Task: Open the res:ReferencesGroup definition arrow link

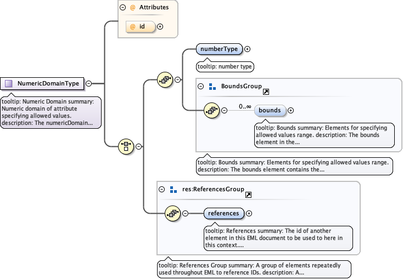Action: point(248,194)
